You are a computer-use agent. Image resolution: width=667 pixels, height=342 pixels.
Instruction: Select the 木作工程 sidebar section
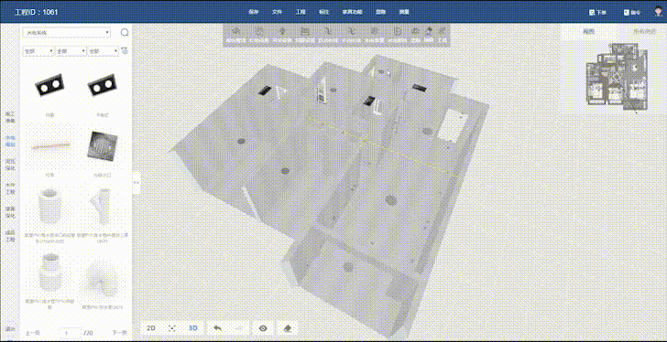10,188
